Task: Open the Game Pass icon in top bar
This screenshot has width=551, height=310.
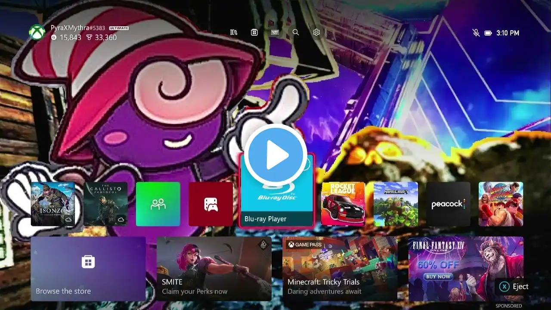Action: tap(275, 32)
